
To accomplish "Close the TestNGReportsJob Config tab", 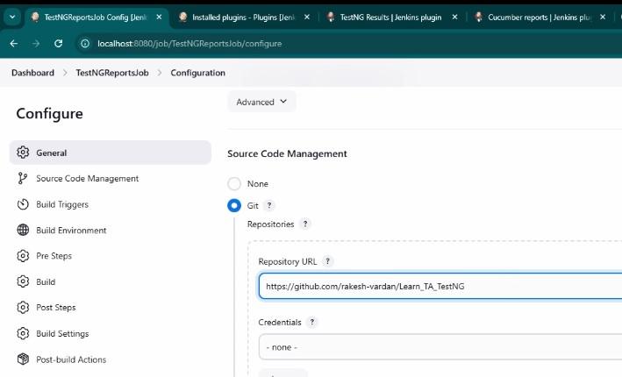I will pyautogui.click(x=159, y=17).
